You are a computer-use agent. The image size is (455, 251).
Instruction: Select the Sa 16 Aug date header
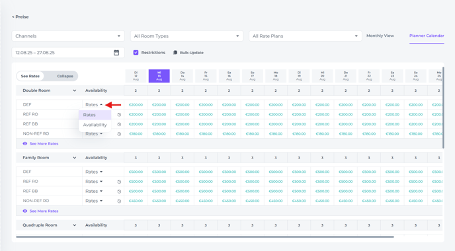pos(229,76)
